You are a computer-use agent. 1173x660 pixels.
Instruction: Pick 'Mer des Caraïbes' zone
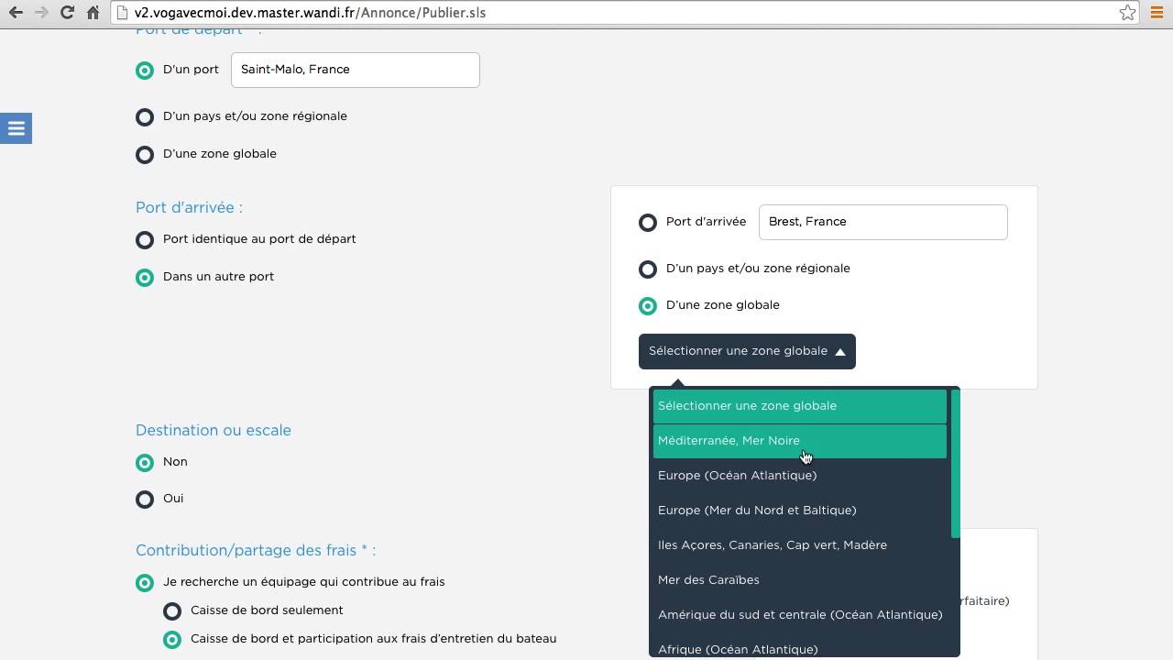tap(799, 580)
